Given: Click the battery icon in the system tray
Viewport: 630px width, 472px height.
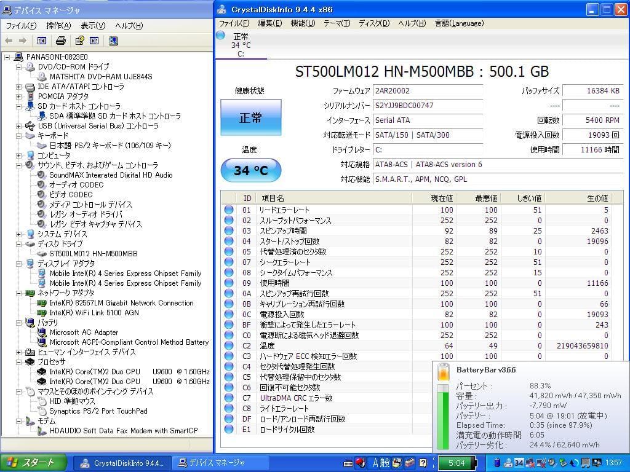Looking at the screenshot, I should coord(496,463).
